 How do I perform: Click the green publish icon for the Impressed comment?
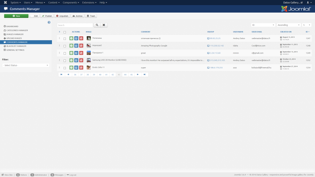[x=72, y=46]
